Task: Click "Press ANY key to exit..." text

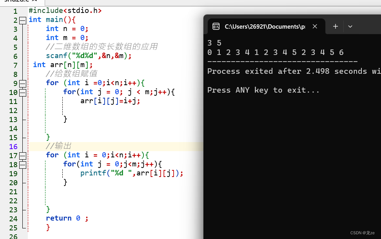Action: pos(263,90)
